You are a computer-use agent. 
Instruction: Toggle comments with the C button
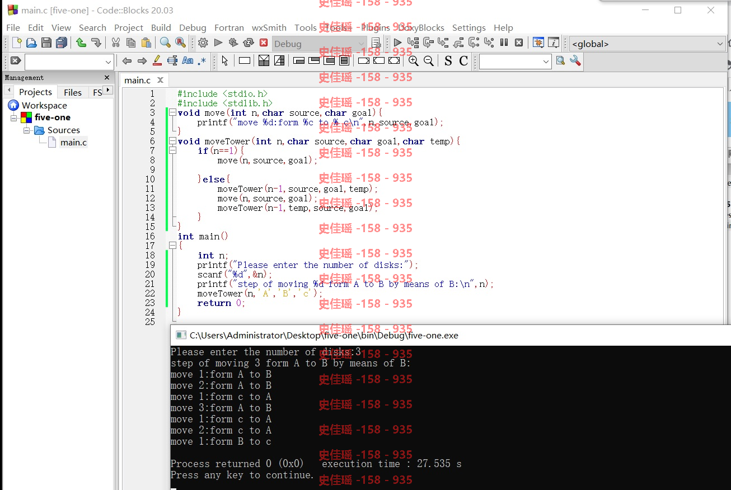click(463, 61)
